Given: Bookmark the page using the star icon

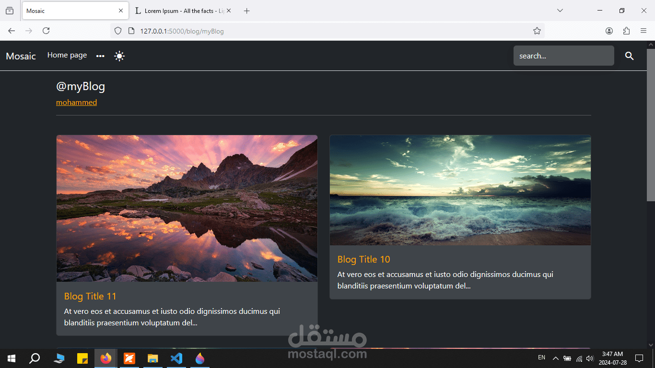Looking at the screenshot, I should 537,31.
